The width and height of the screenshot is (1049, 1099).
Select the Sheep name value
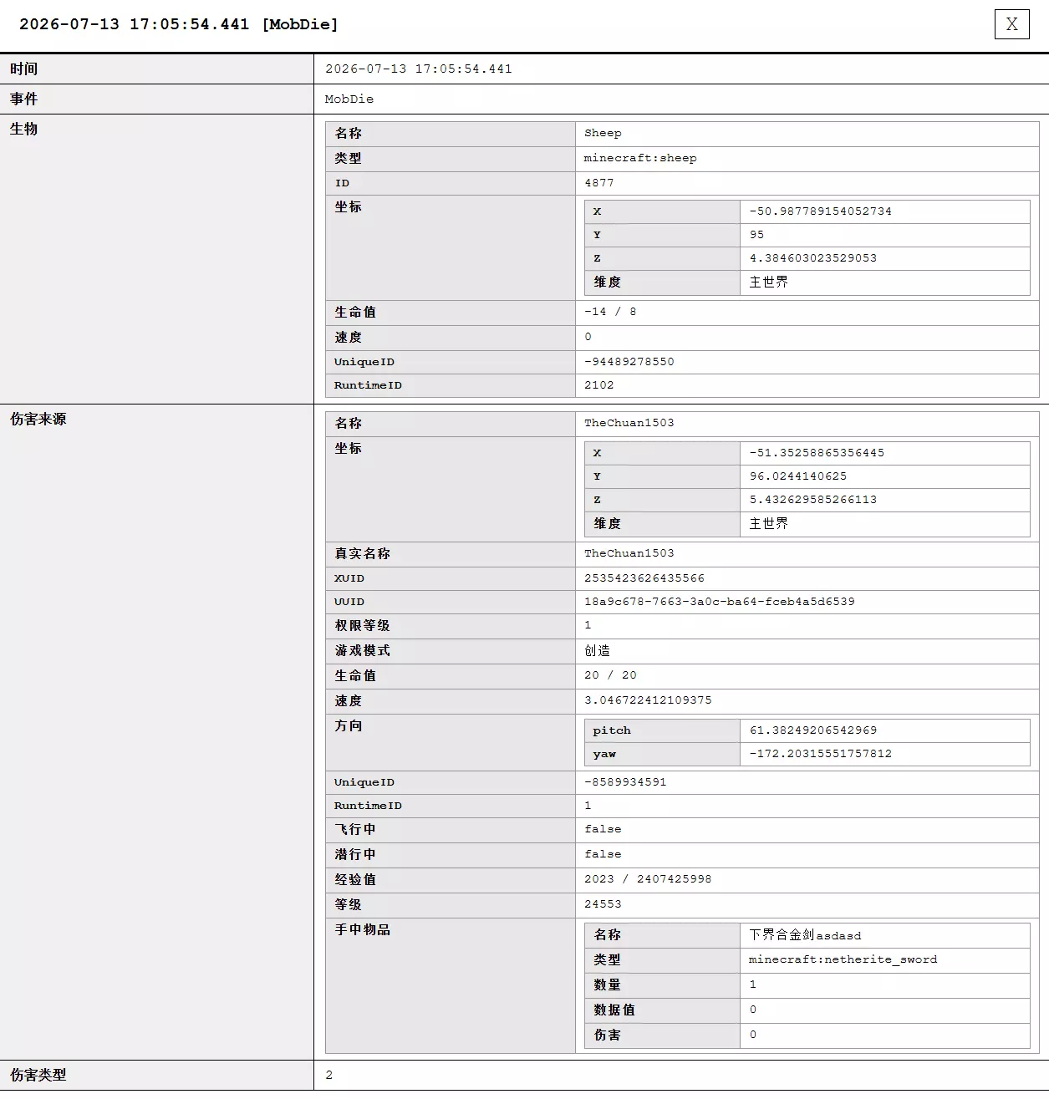point(603,133)
